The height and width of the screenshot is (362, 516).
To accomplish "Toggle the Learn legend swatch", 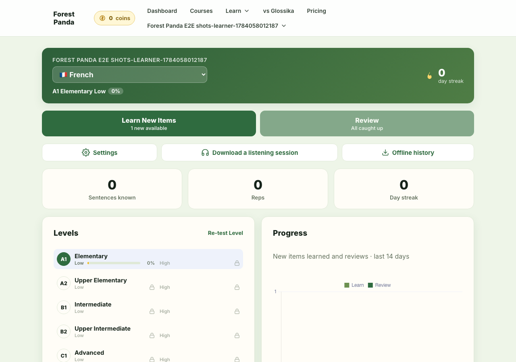I will click(347, 285).
